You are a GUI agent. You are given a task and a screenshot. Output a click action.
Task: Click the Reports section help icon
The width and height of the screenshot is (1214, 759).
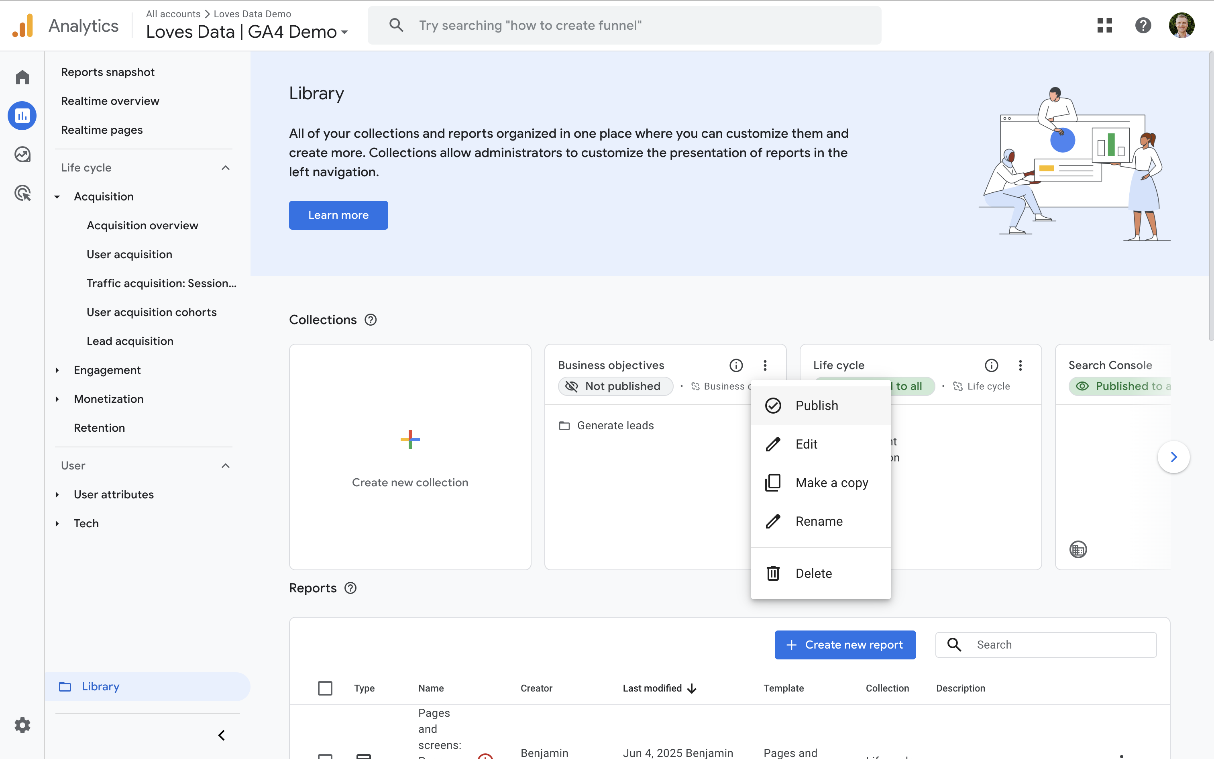tap(350, 588)
